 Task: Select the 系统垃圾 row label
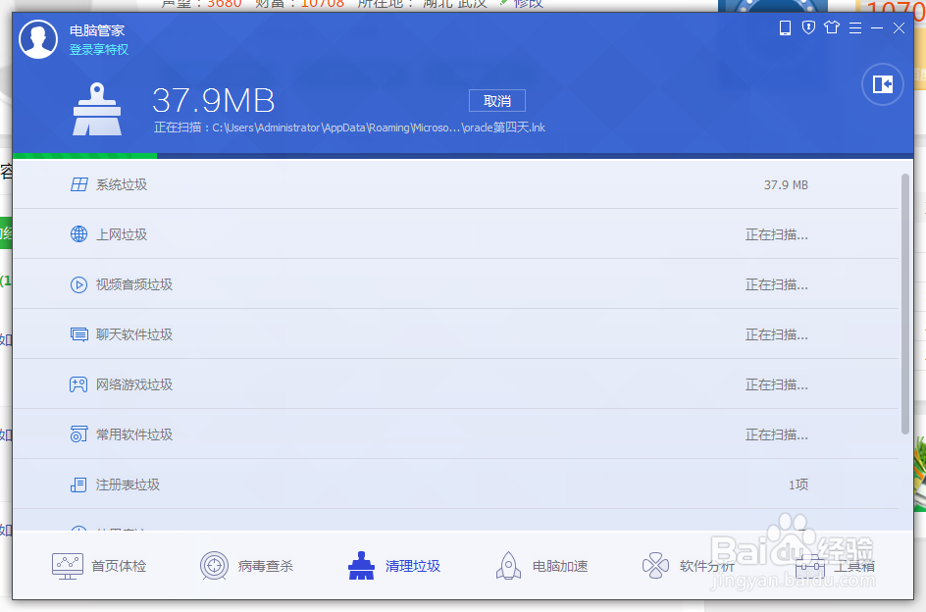121,185
